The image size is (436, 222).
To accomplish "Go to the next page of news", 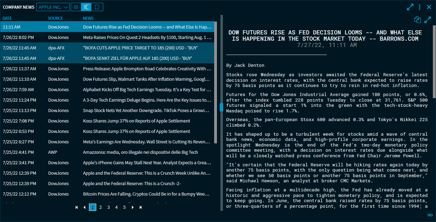I will [x=133, y=207].
